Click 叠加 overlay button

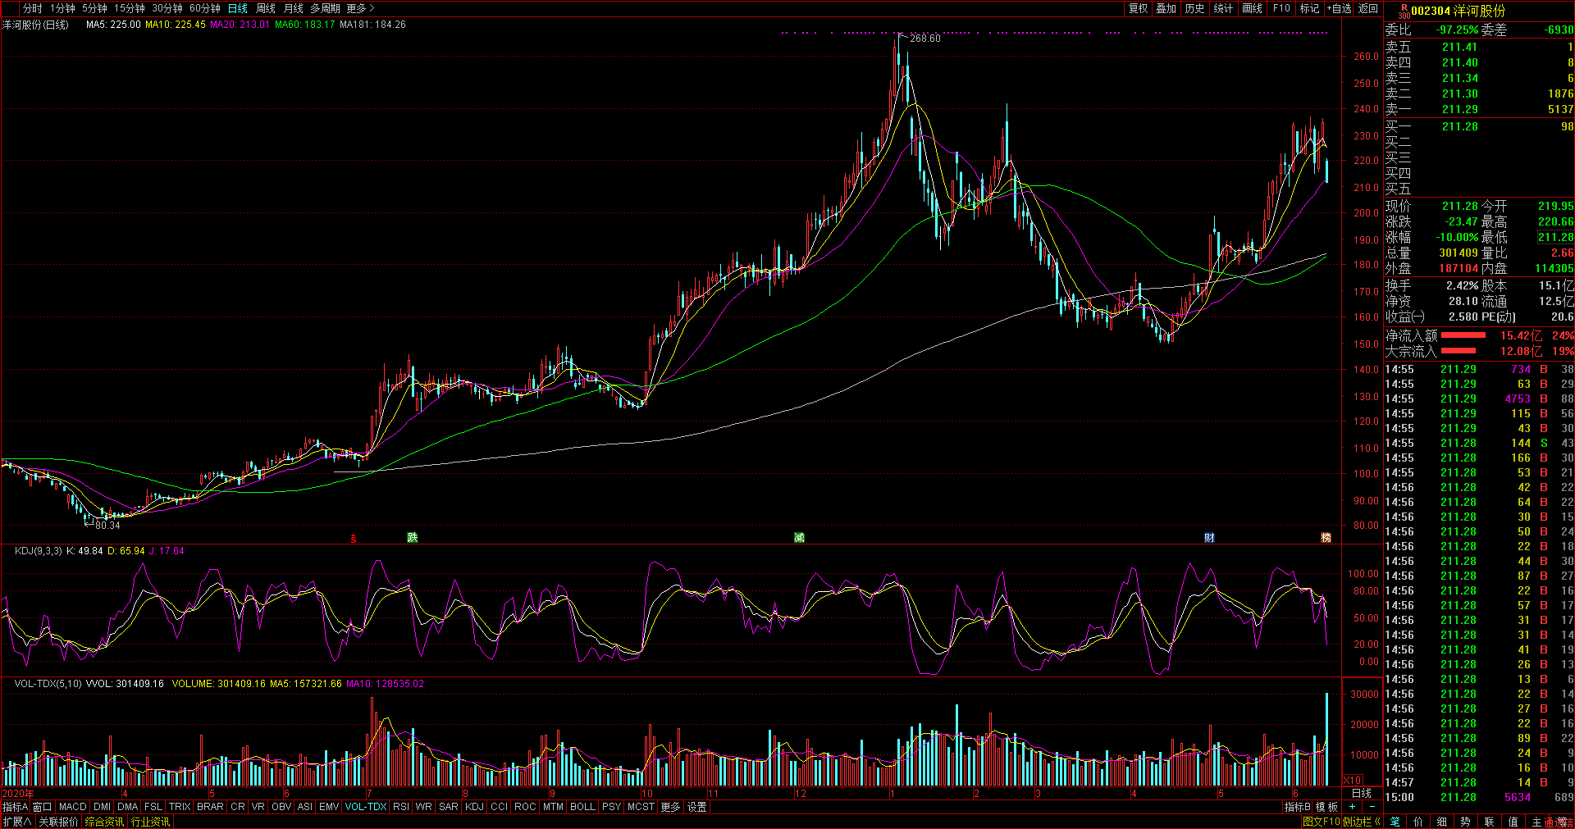[1166, 8]
